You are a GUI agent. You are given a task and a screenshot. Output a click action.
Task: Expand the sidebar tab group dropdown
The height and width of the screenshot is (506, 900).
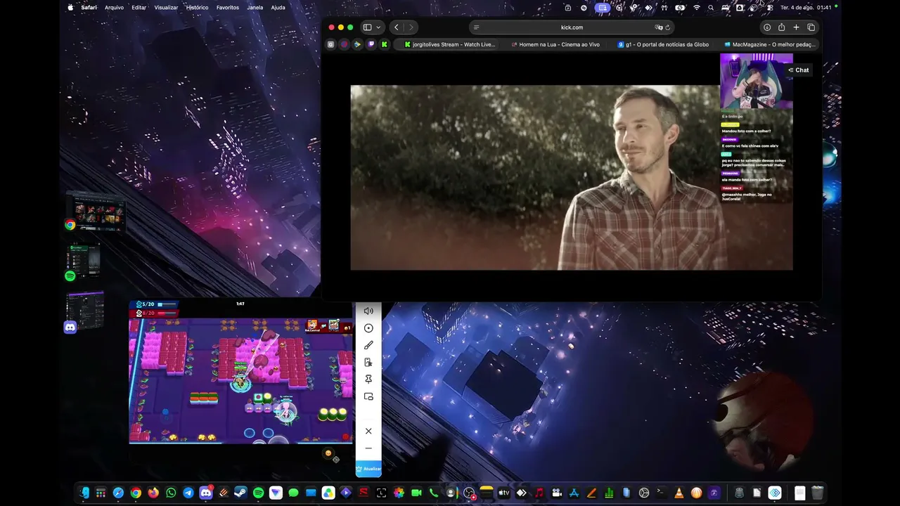pos(378,27)
